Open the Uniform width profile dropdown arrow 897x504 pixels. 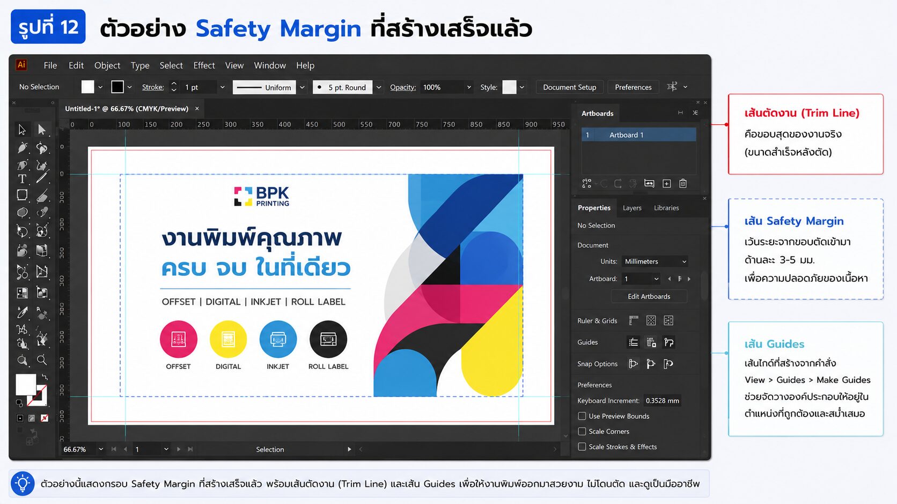(x=302, y=87)
